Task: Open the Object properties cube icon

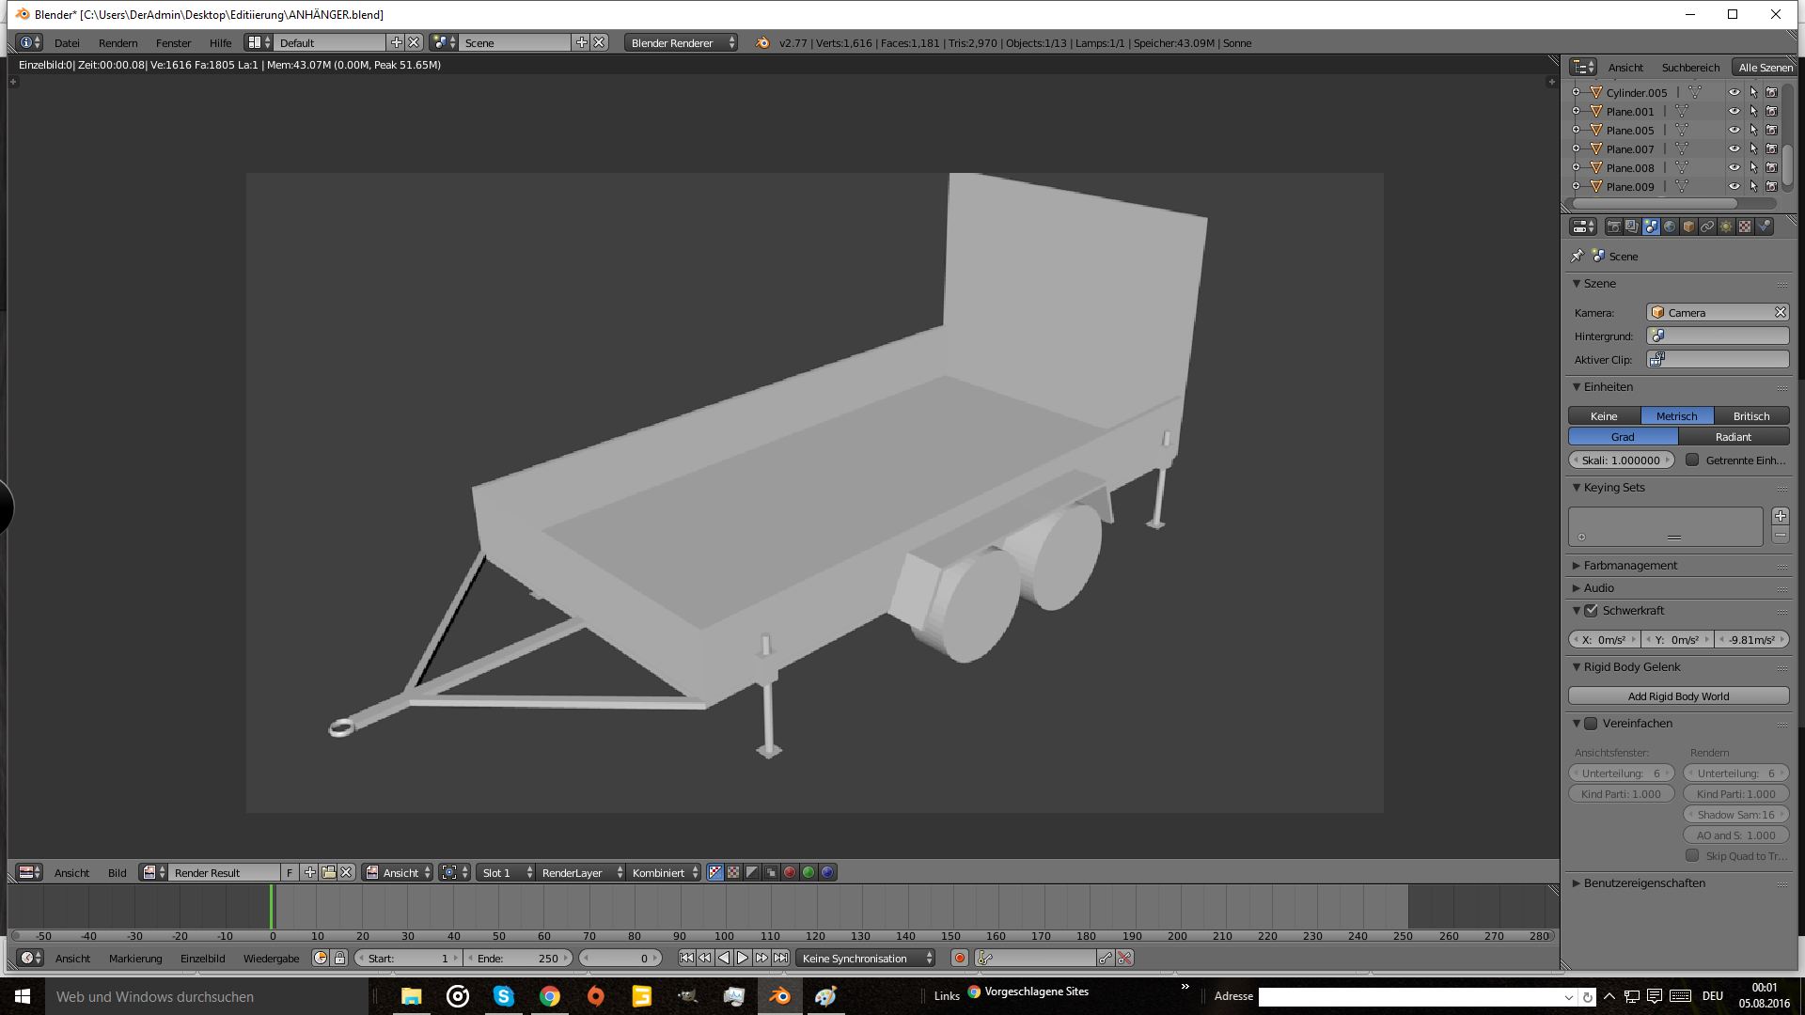Action: 1688,226
